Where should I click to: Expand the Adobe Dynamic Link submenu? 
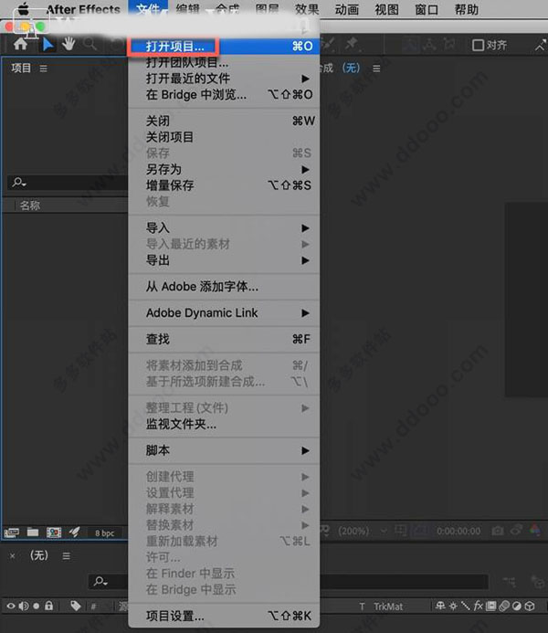pos(224,313)
